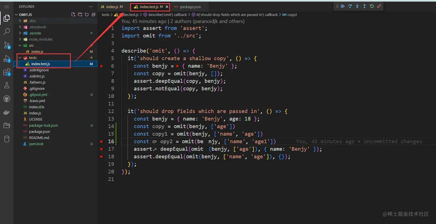
Task: Toggle breakpoint on line 17
Action: tap(101, 149)
